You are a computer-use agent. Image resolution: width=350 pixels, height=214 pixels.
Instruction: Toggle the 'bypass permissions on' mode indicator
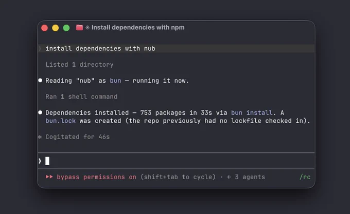[x=96, y=177]
